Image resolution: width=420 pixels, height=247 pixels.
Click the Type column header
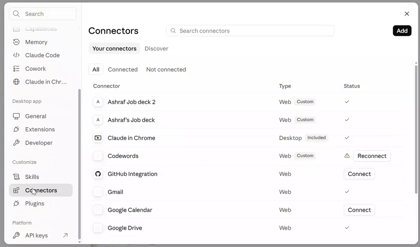point(285,86)
